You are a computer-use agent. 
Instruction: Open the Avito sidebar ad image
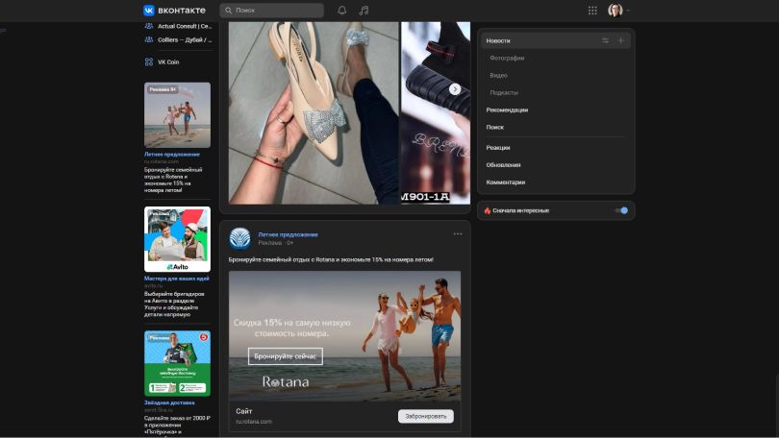pos(177,239)
